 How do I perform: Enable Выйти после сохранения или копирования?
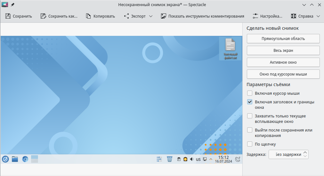(250, 130)
